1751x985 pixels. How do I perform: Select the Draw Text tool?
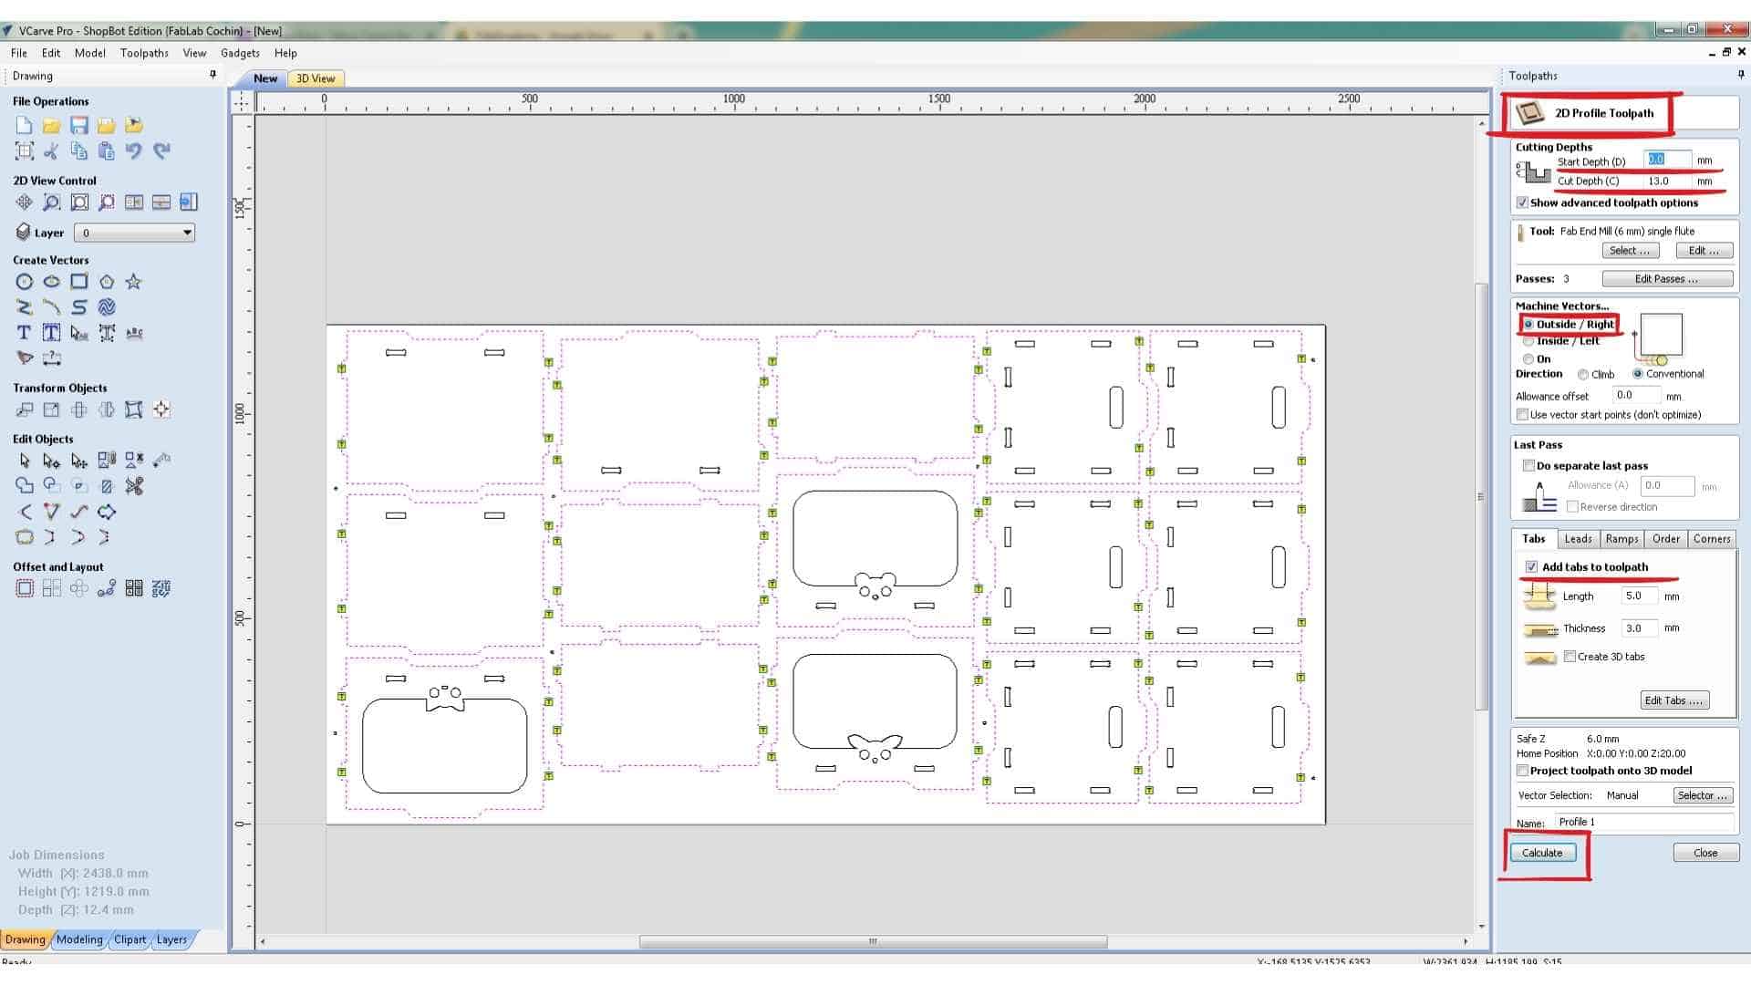point(25,334)
